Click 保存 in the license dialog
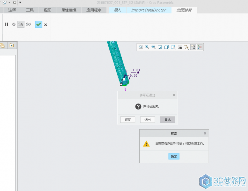Screen dimensions: 248x191 click(x=128, y=120)
